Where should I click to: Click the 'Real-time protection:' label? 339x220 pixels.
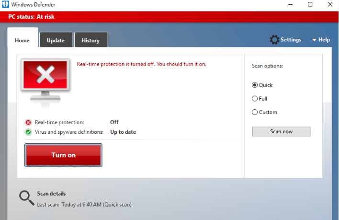[59, 122]
